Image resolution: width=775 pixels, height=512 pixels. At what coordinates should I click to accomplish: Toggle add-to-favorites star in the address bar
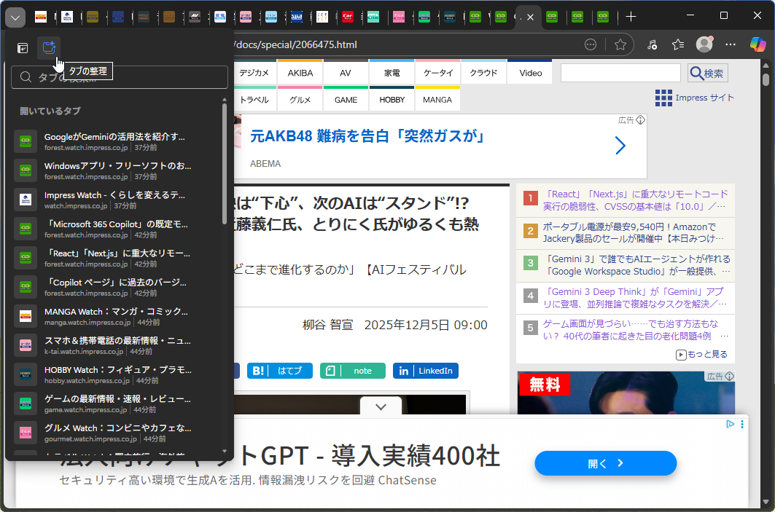pos(620,44)
